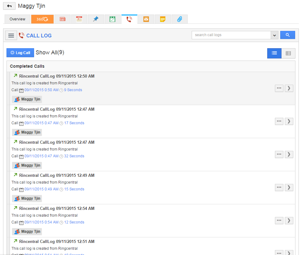301x255 pixels.
Task: Switch to list view layout
Action: point(274,53)
